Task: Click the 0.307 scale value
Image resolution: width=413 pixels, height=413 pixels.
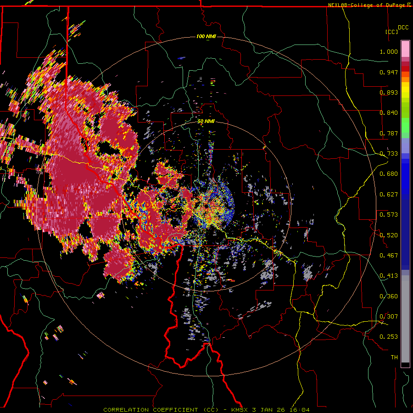Action: tap(389, 317)
